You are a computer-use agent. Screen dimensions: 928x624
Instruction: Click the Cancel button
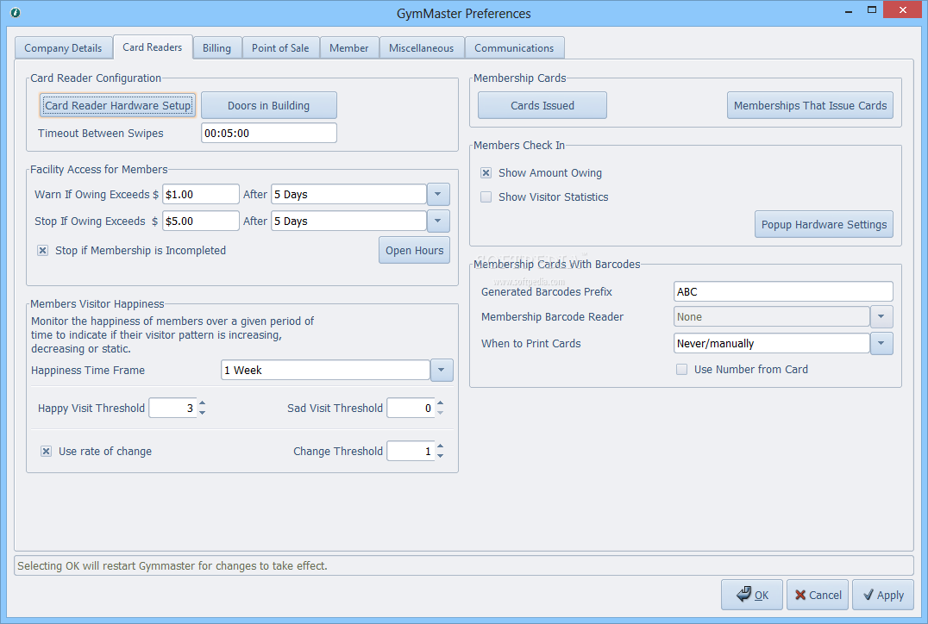[x=818, y=595]
